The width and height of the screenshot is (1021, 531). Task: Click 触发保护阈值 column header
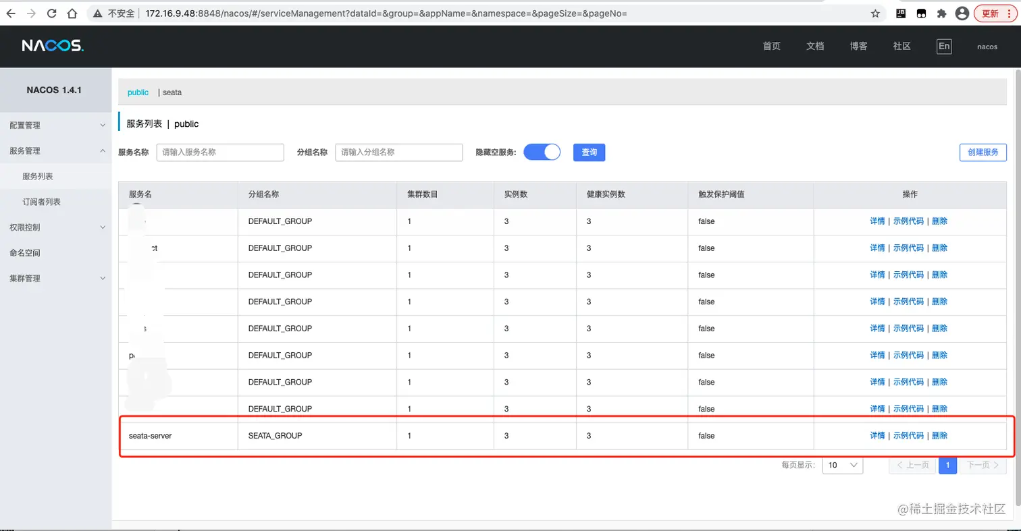[721, 194]
